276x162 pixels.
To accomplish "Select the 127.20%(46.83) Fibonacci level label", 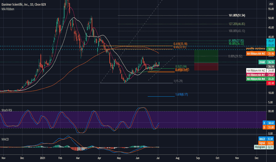I will coord(237,24).
